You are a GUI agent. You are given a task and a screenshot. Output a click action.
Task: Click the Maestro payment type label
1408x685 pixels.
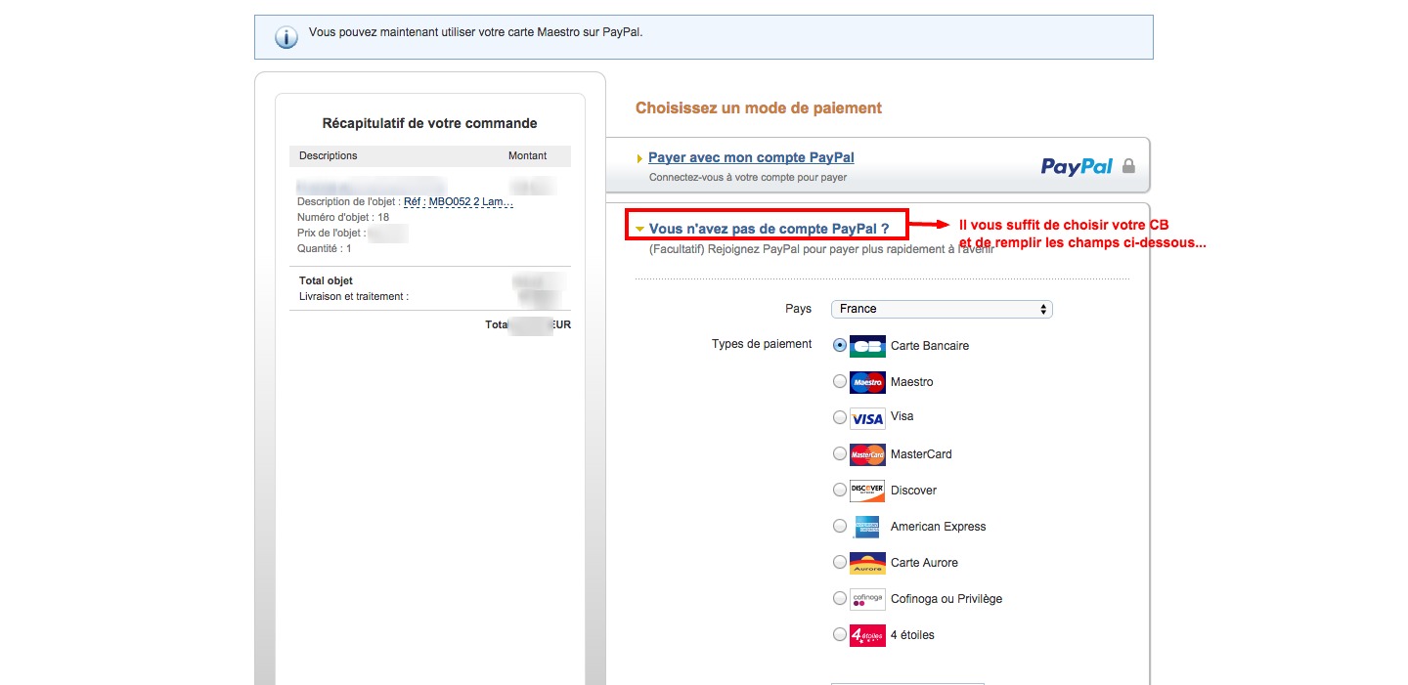912,382
